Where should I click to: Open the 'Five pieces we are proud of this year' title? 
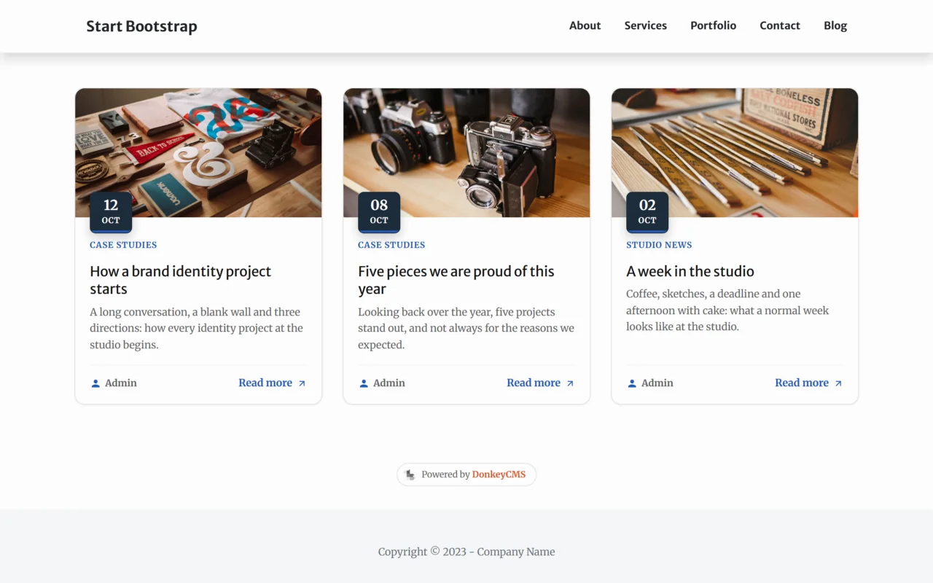pos(456,280)
